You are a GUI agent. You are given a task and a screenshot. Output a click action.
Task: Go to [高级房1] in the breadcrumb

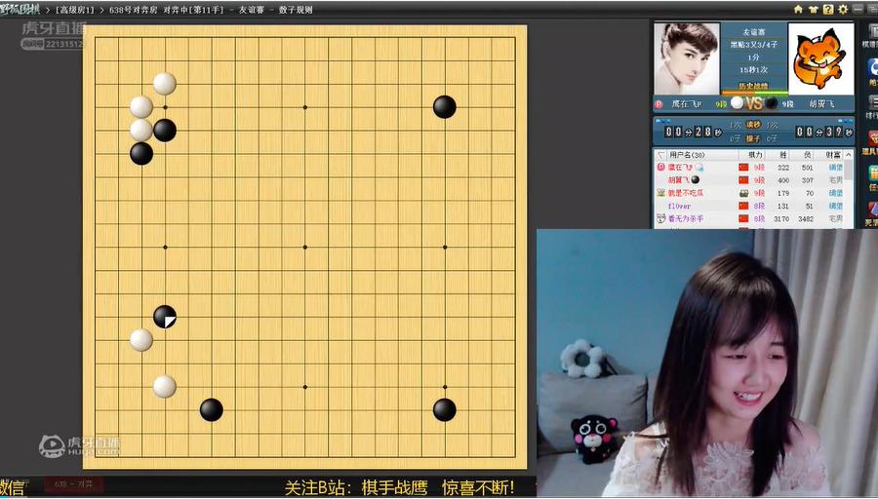coord(75,10)
